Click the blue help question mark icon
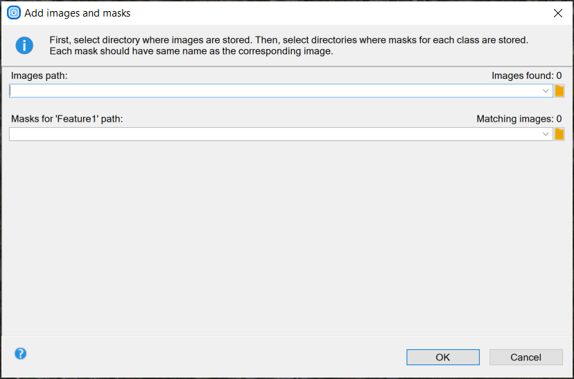Screen dimensions: 574x379 21,353
